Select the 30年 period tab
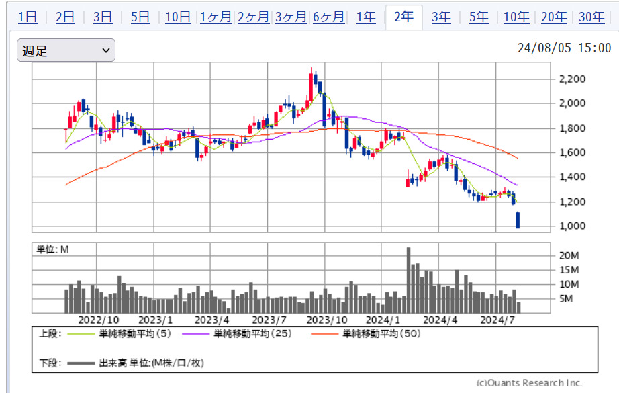The image size is (619, 393). tap(591, 17)
